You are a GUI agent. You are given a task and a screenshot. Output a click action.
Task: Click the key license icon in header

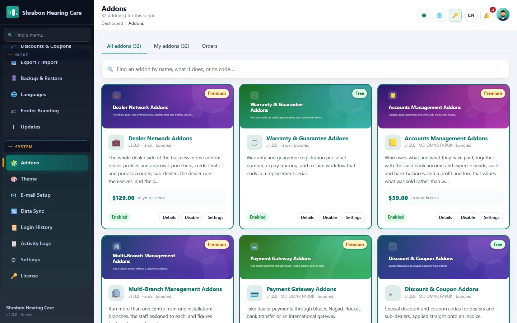(455, 15)
